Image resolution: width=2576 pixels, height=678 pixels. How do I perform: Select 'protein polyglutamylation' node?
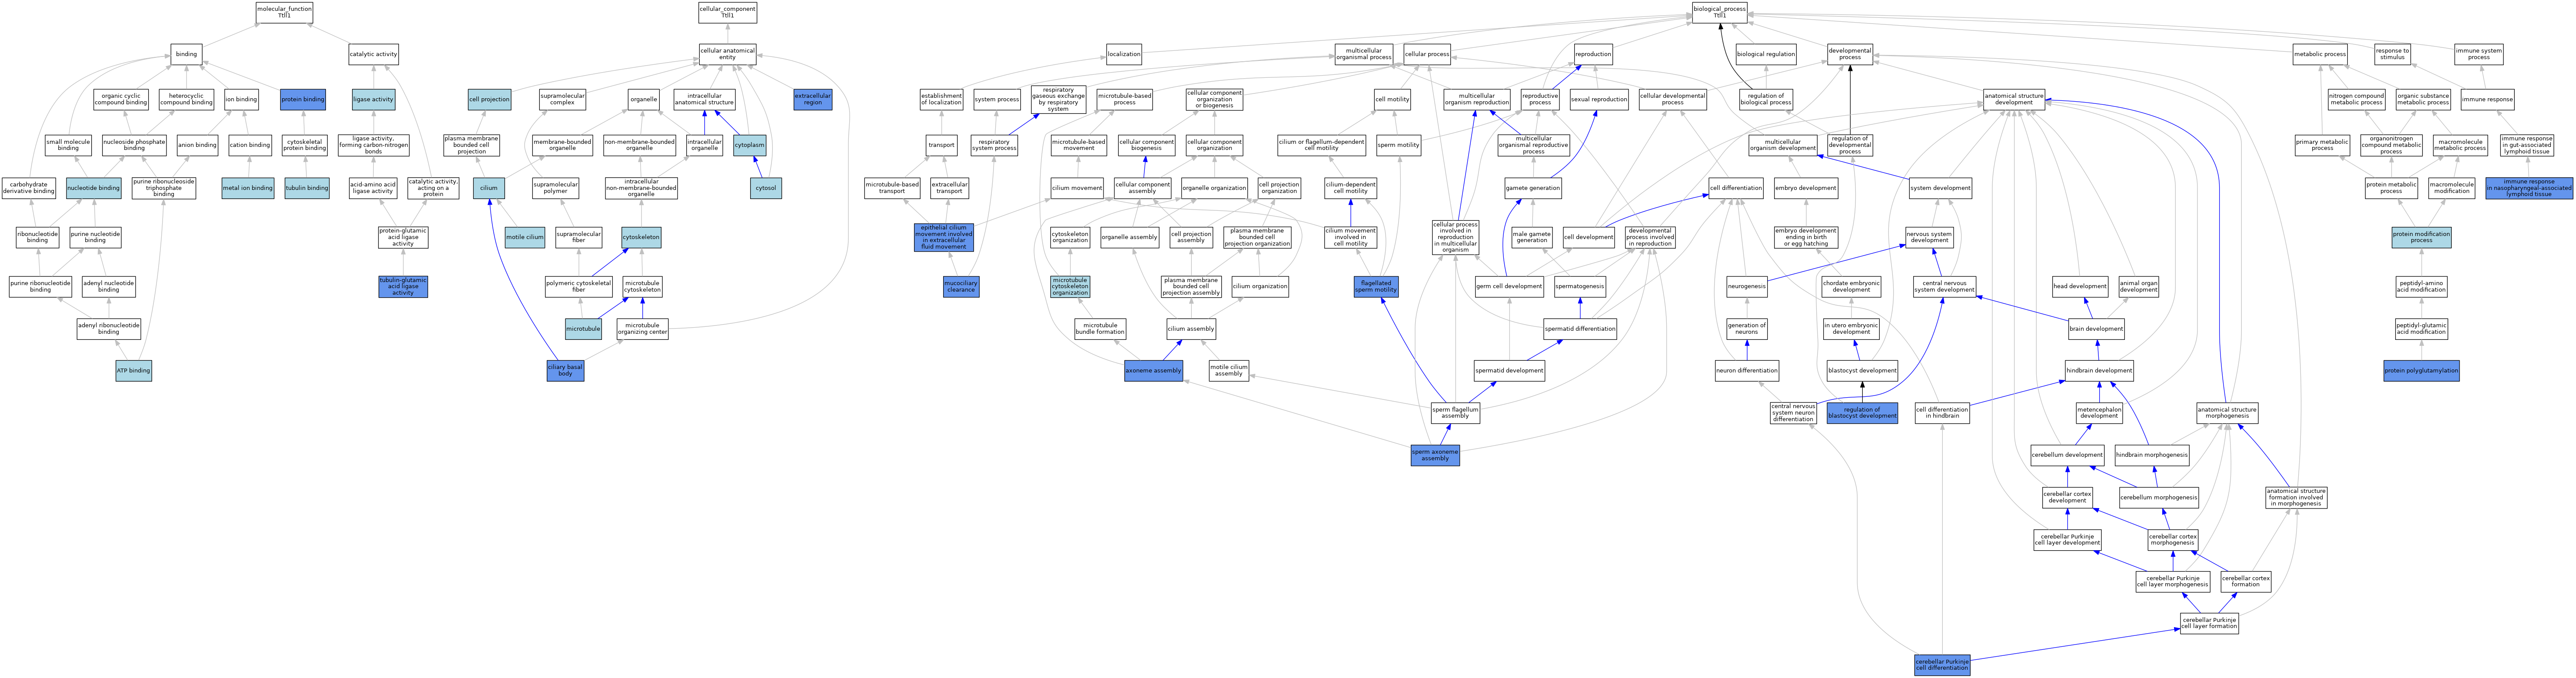[2421, 371]
